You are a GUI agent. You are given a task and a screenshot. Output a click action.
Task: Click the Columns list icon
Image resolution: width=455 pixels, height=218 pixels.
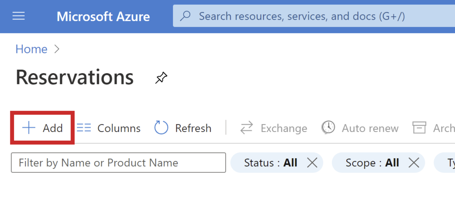[x=84, y=128]
